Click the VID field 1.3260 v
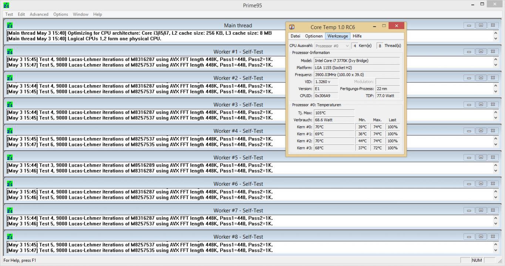 pos(325,82)
